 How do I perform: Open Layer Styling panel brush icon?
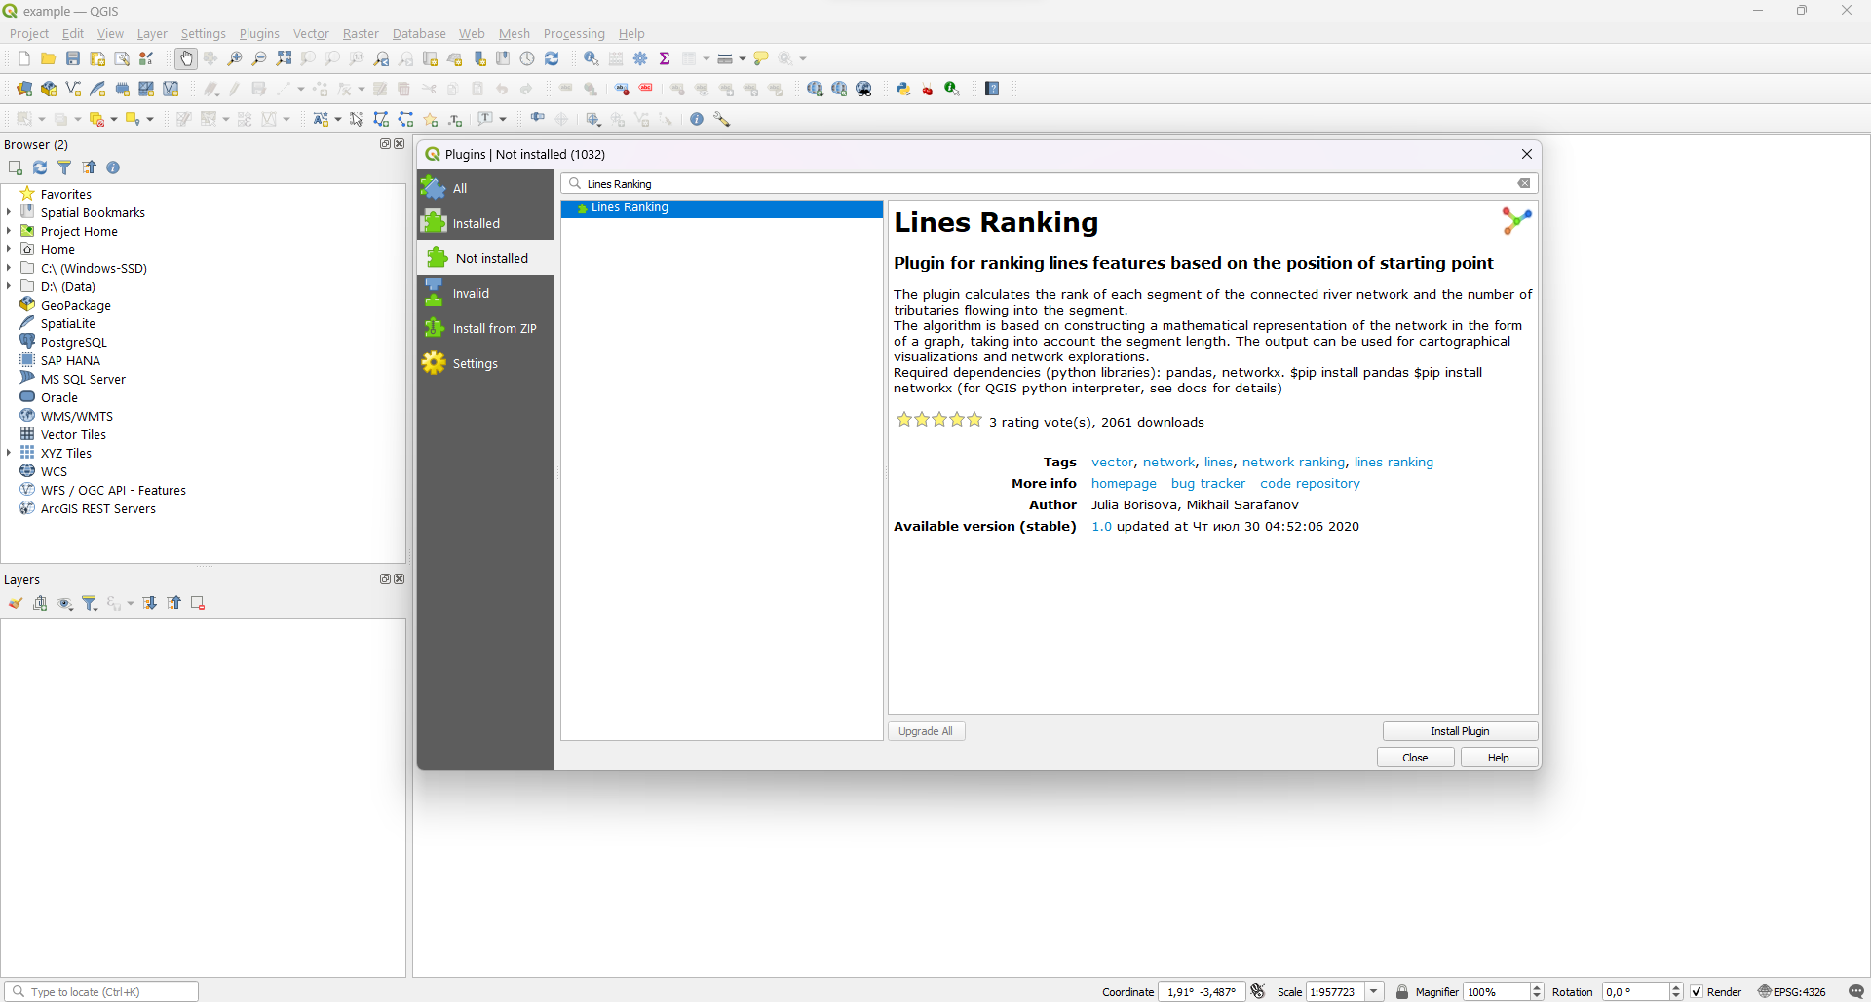click(x=16, y=603)
